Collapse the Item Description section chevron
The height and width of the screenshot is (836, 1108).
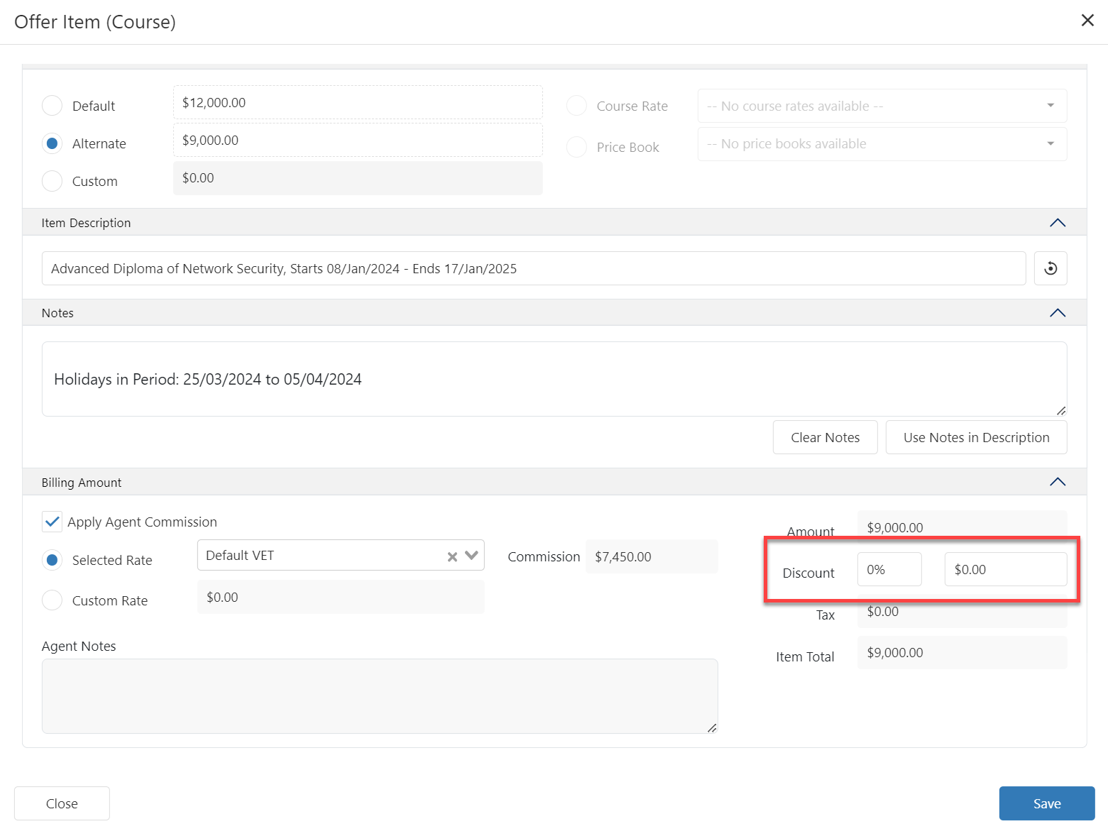[x=1057, y=223]
